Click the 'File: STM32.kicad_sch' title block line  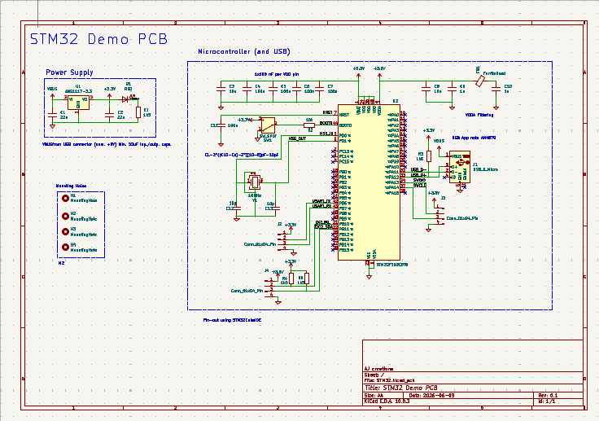(x=389, y=380)
